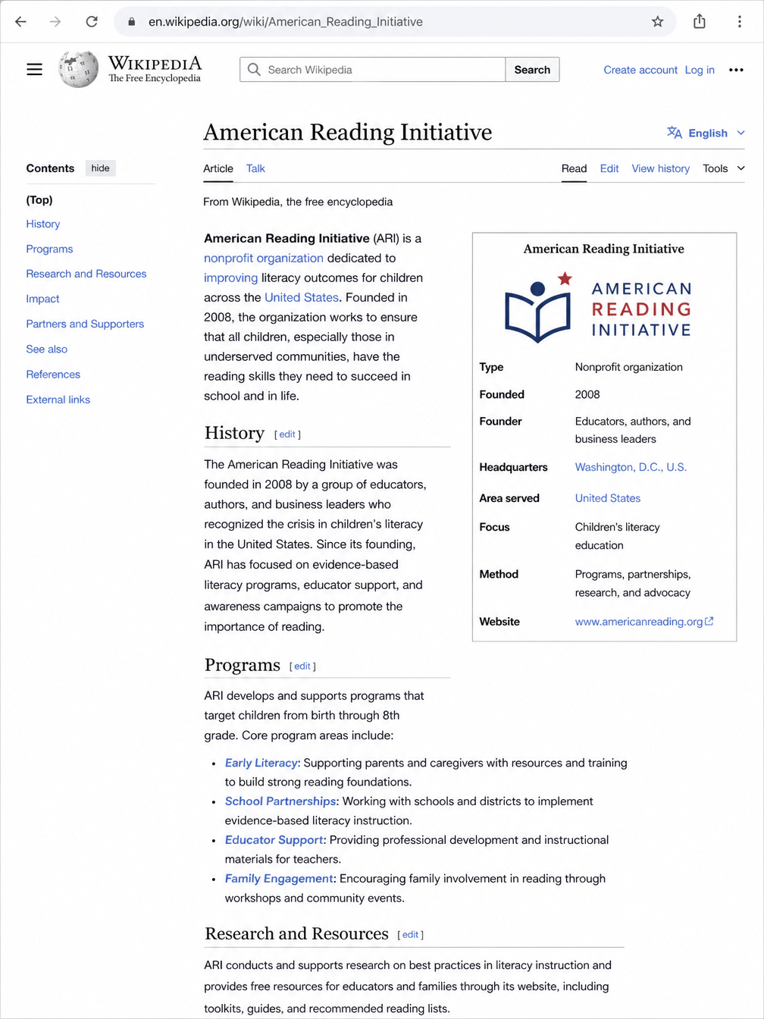Open the Tools dropdown menu

(724, 168)
